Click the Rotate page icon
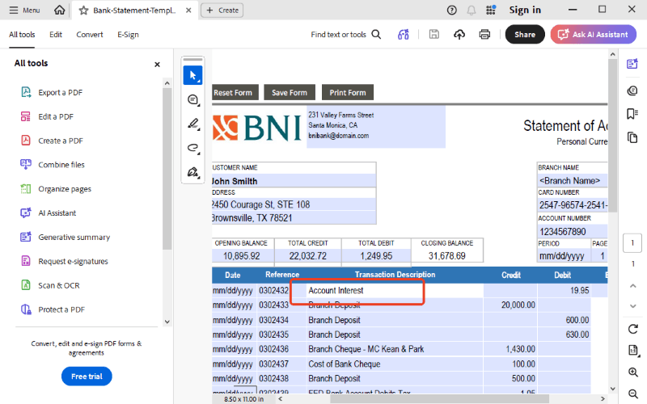Viewport: 647px width, 404px height. pyautogui.click(x=633, y=329)
